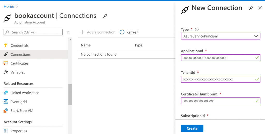265x134 pixels.
Task: Pin the New Connection panel
Action: (251, 8)
